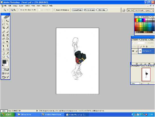Pick the red swatch in Swatches panel
This screenshot has height=117, width=155.
click(x=135, y=20)
